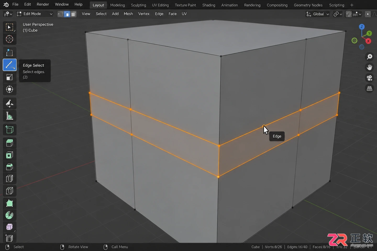Select the Scale tool icon
The image size is (377, 251).
tap(9, 77)
